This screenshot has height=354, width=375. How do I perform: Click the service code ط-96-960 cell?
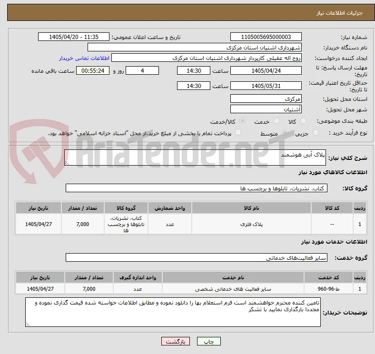328,289
